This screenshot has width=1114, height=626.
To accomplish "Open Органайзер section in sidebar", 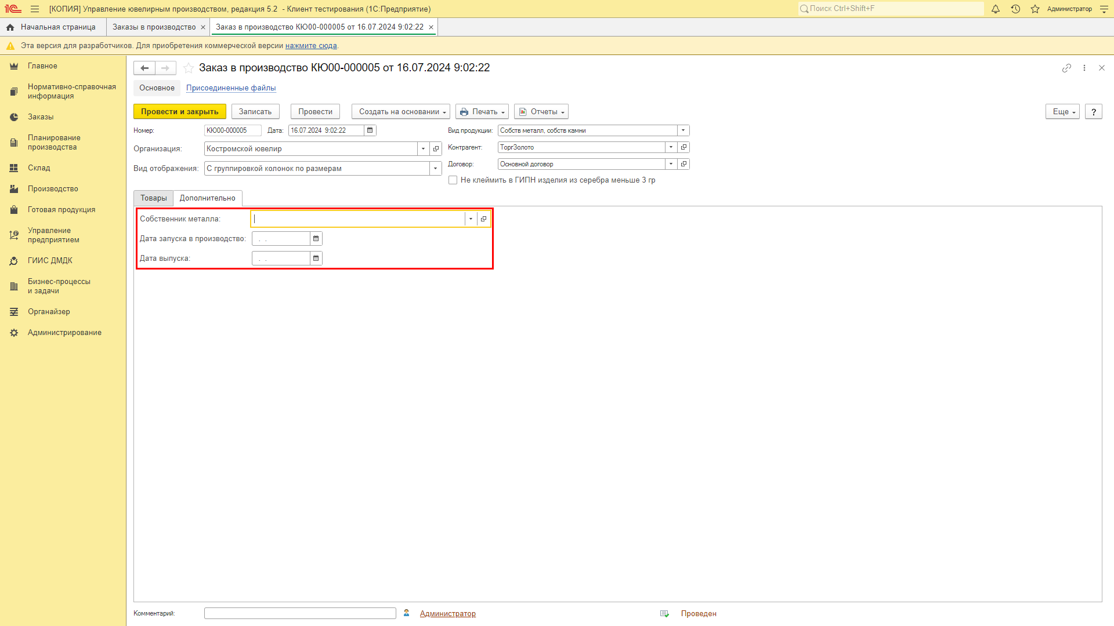I will (x=63, y=312).
